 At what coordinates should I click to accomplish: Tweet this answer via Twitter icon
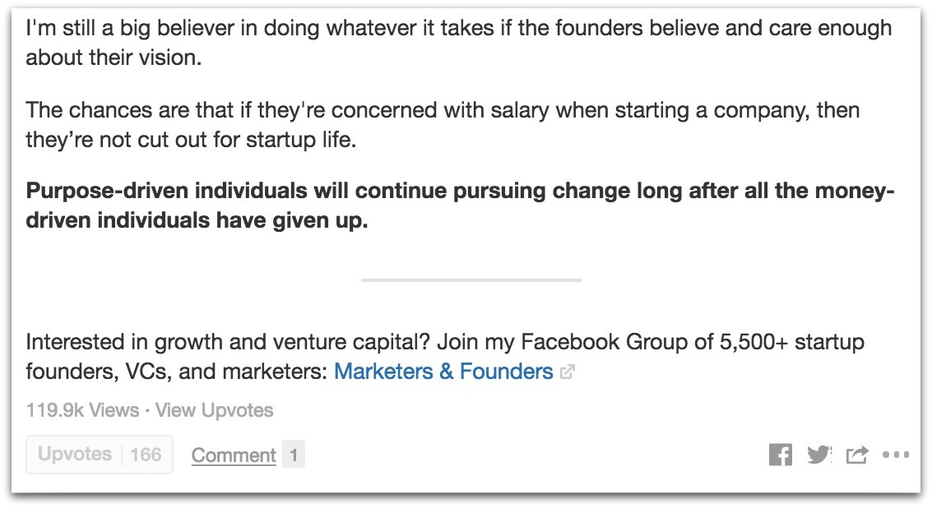point(818,455)
